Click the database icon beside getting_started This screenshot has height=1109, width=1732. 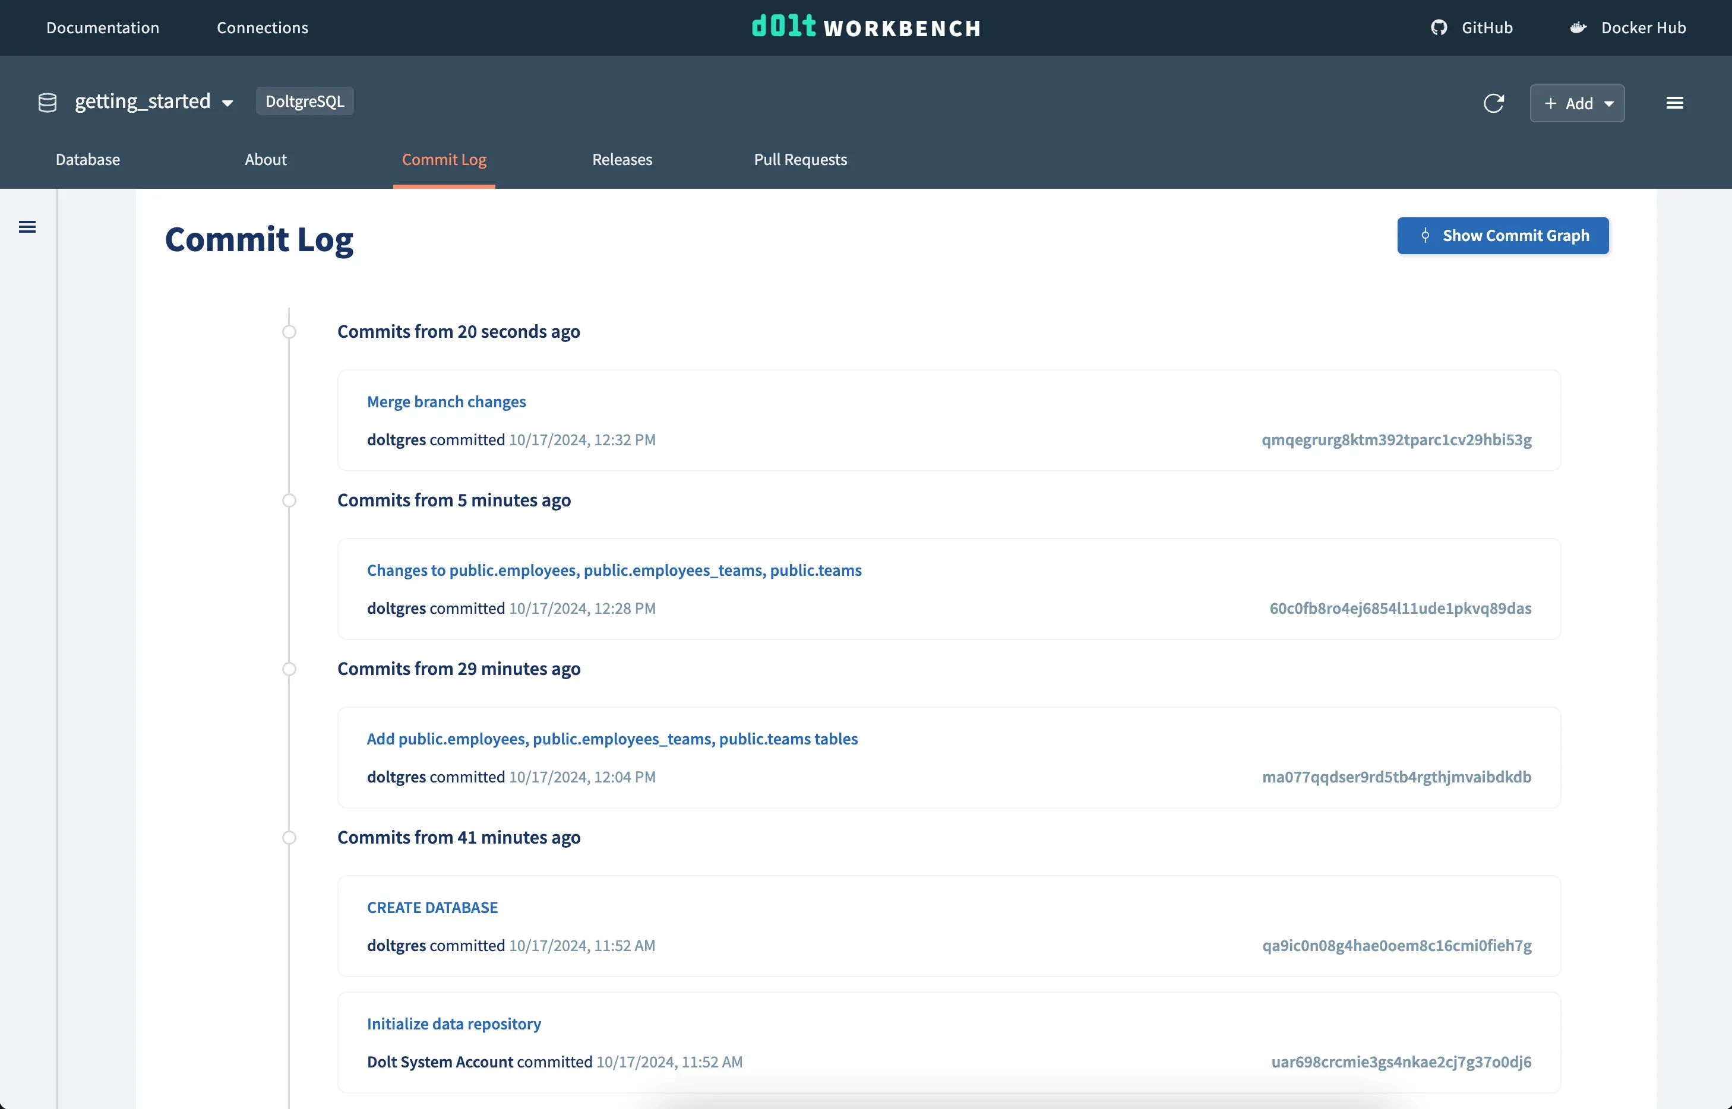47,102
